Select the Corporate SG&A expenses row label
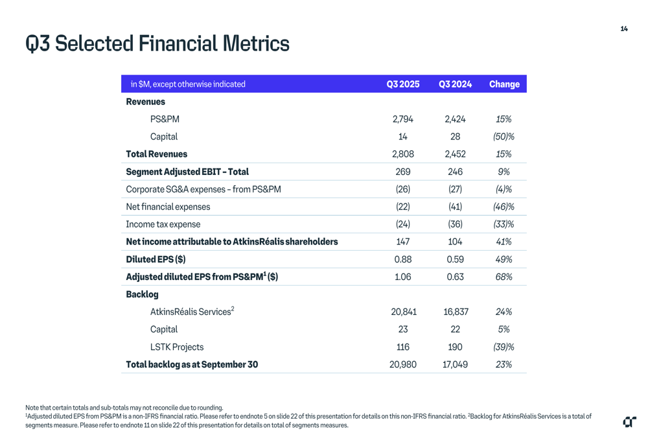648x444 pixels. pyautogui.click(x=203, y=189)
